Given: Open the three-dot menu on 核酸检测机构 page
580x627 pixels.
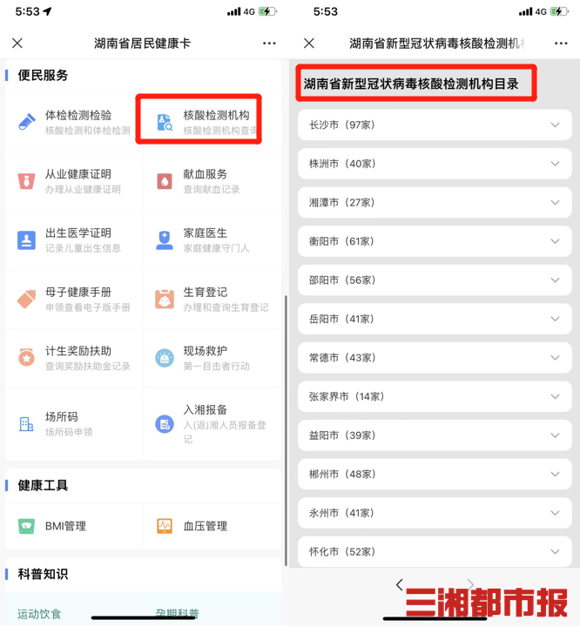Looking at the screenshot, I should pyautogui.click(x=561, y=44).
